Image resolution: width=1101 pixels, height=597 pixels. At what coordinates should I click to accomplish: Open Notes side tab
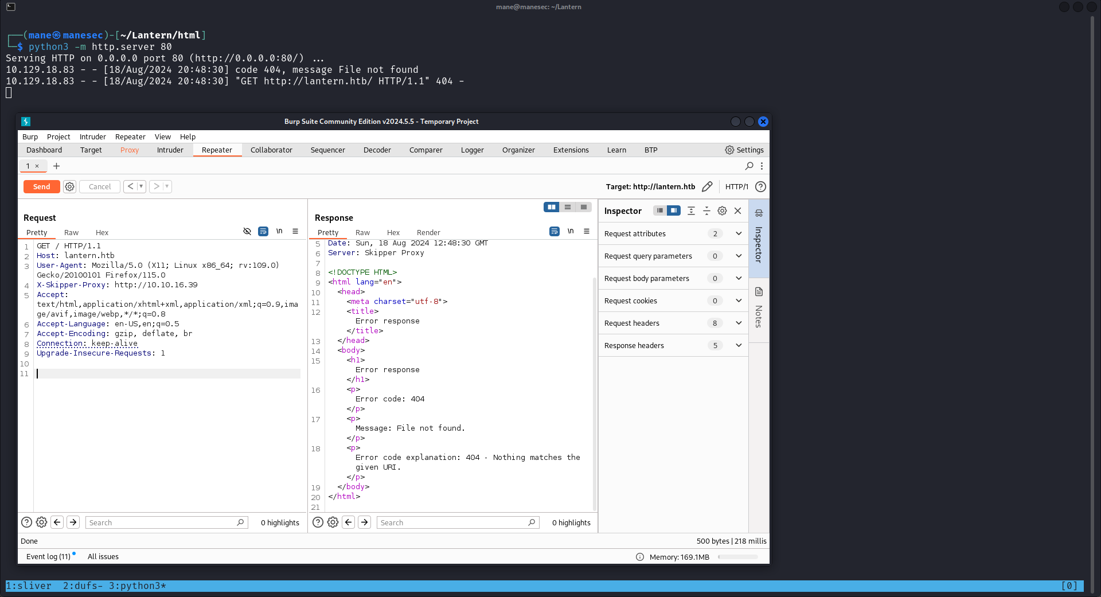(x=759, y=310)
